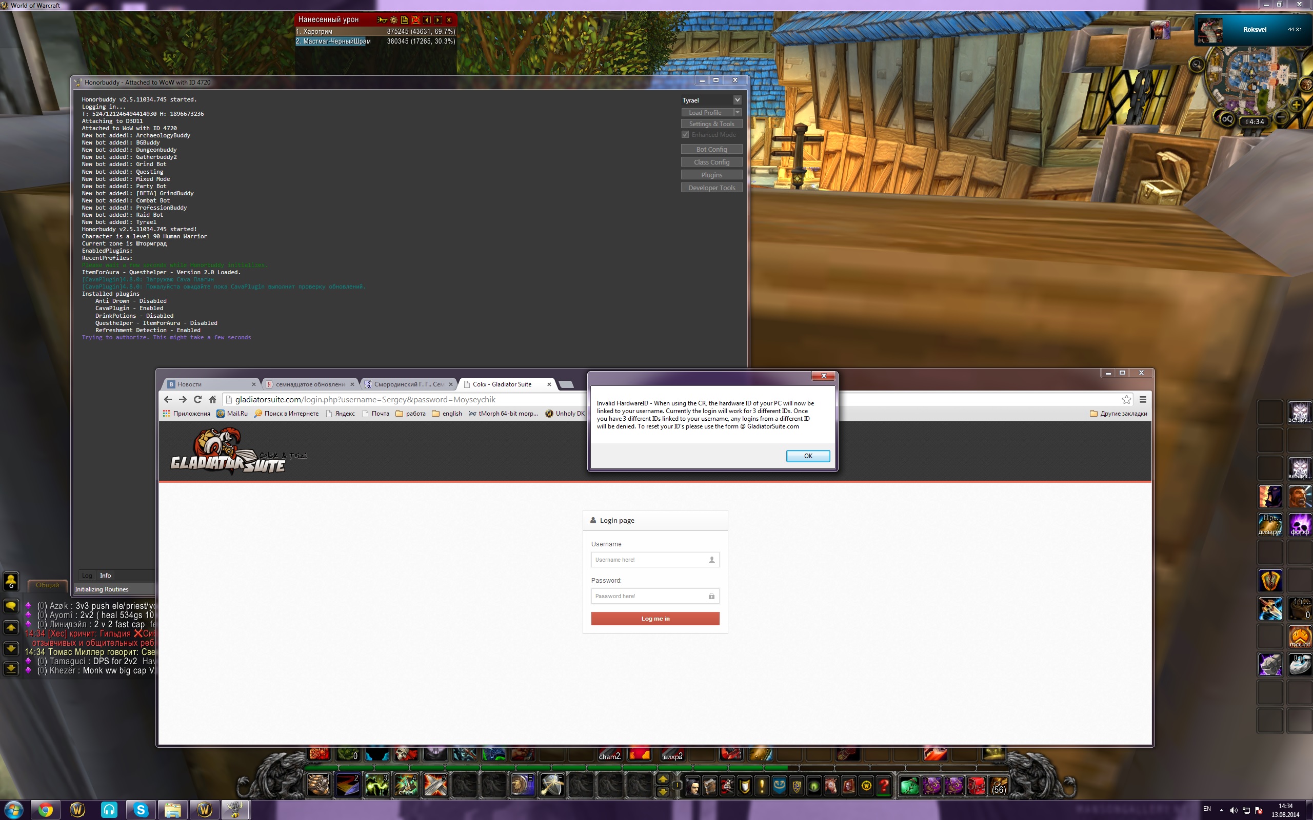Go to next damage meter mode arrow
This screenshot has width=1313, height=820.
pyautogui.click(x=438, y=20)
